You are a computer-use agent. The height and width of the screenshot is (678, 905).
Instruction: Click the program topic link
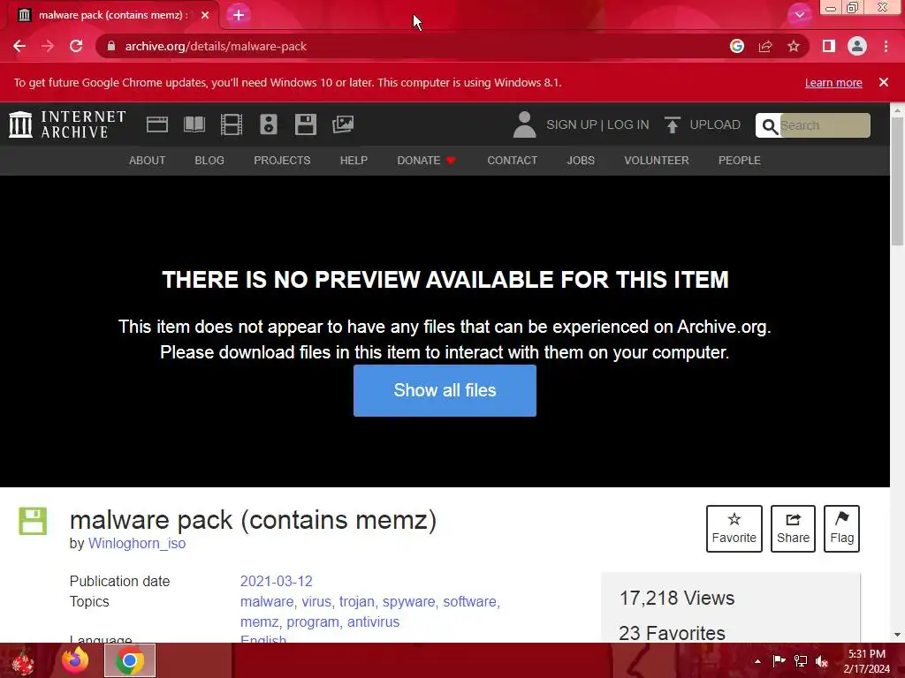[313, 622]
